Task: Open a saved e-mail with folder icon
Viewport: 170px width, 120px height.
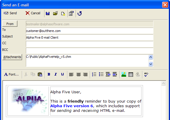Action: (x=56, y=13)
